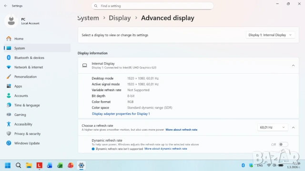Click the Bluetooth icon in the sidebar
305x171 pixels.
[9, 57]
